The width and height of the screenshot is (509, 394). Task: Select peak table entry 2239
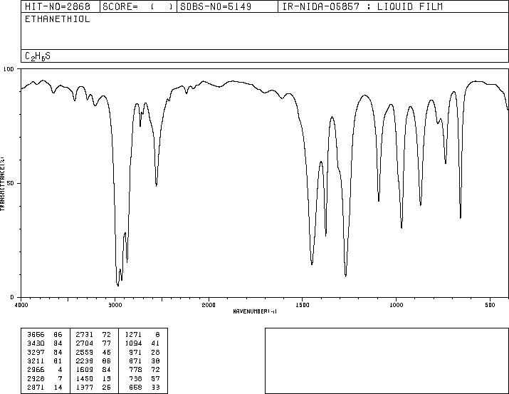tap(85, 361)
